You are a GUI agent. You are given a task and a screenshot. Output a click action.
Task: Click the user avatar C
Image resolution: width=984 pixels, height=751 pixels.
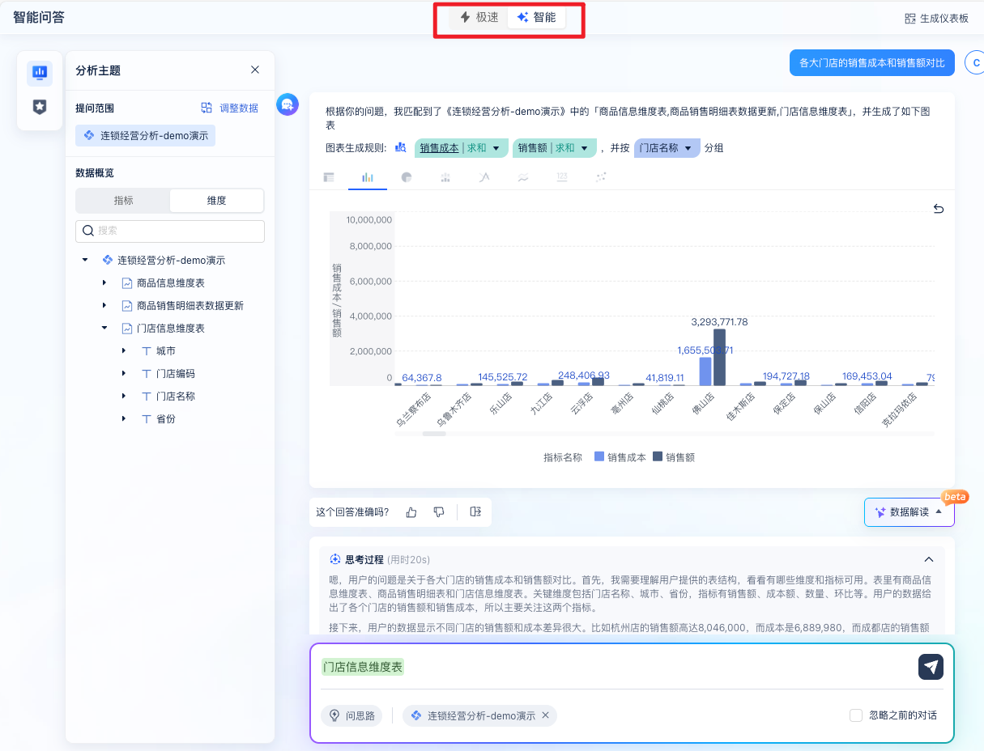pos(976,62)
